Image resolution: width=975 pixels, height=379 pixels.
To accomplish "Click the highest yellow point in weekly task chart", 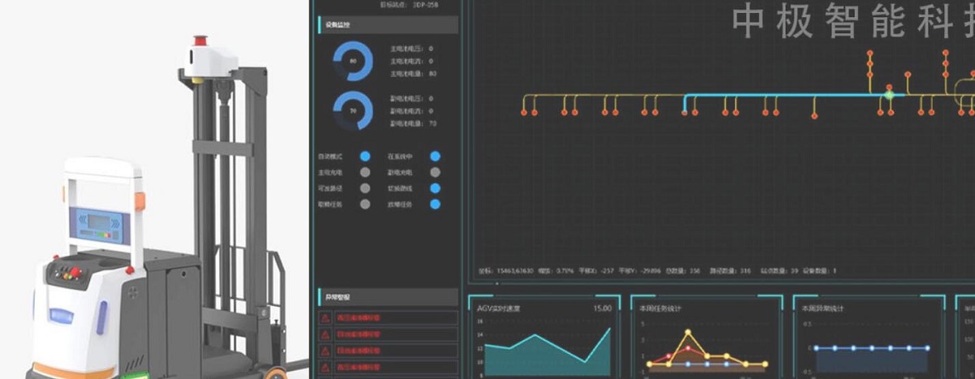I will [x=688, y=333].
